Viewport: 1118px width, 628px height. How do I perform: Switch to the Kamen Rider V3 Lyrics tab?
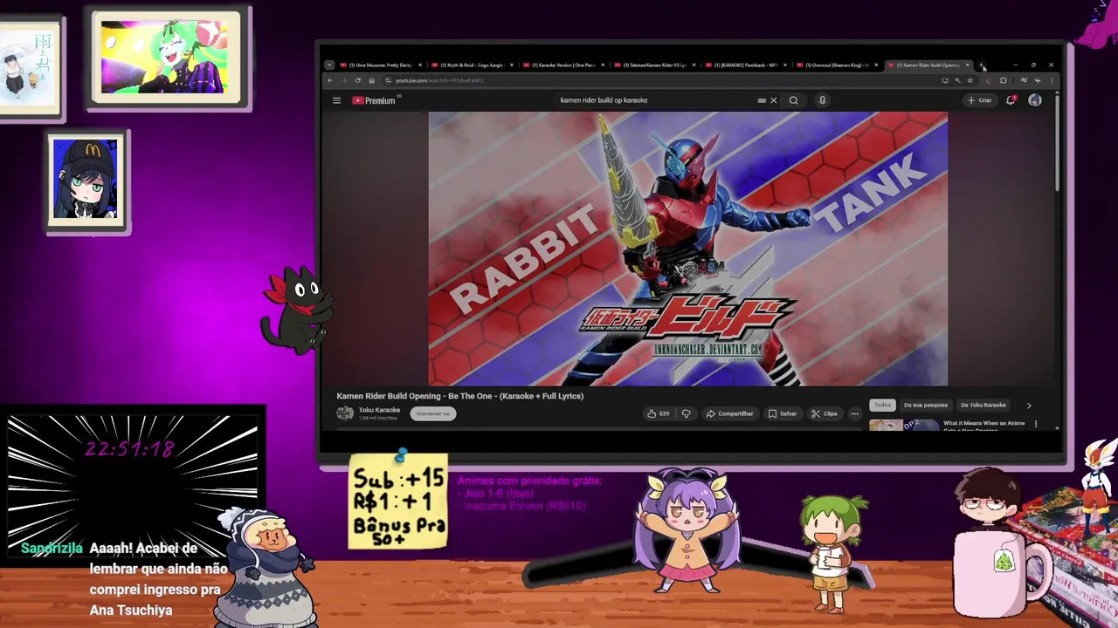tap(655, 65)
